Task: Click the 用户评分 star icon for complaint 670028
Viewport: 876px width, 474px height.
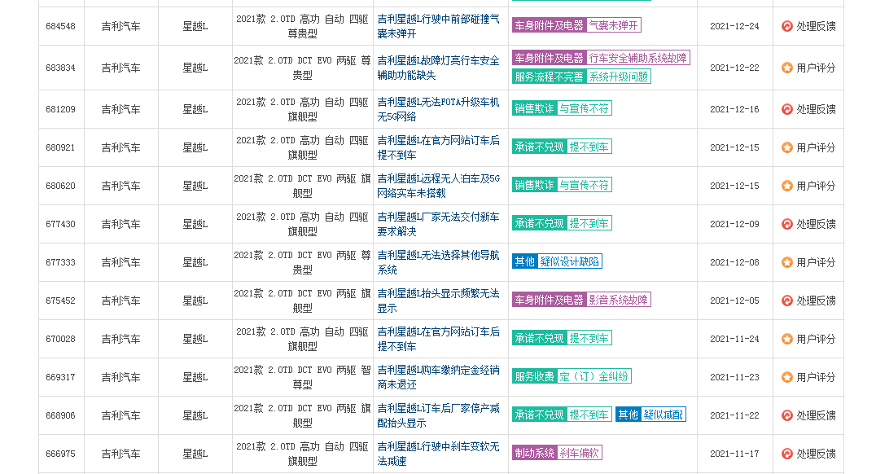Action: pos(786,339)
